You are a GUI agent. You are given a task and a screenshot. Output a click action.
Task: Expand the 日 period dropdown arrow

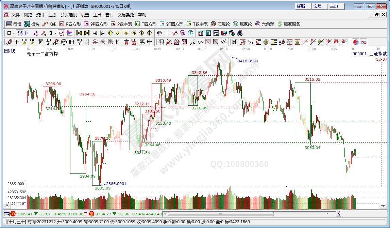click(14, 33)
